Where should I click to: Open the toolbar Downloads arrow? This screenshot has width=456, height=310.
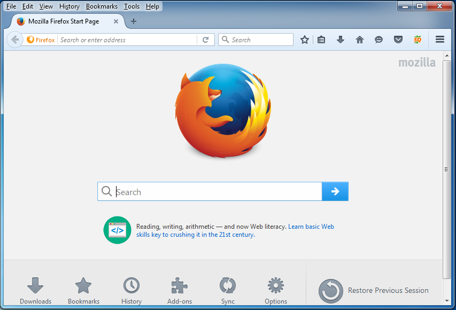coord(341,40)
